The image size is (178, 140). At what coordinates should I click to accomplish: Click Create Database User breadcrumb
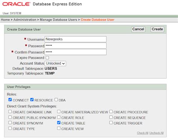coord(97,20)
